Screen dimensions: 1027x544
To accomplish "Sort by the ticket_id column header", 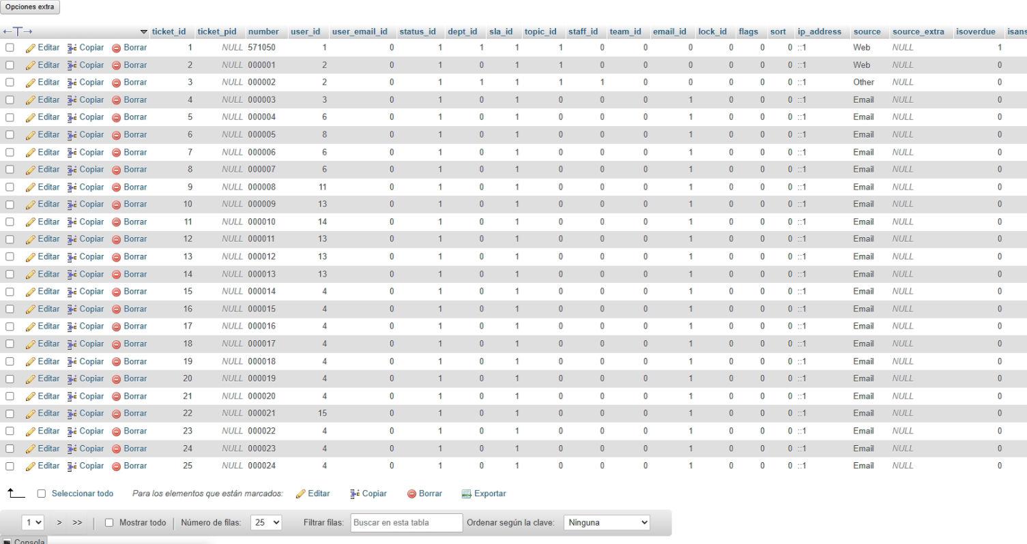I will 169,31.
